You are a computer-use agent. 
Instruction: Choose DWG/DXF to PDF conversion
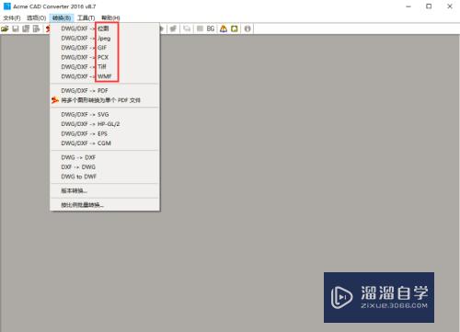point(105,91)
